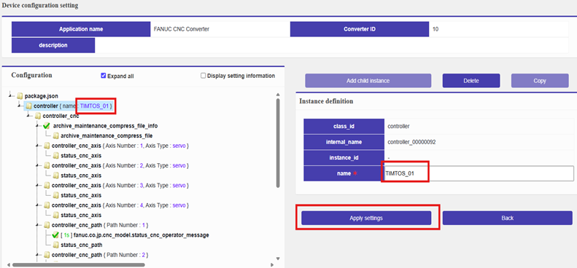
Task: Click green checkmark icon of archive_maintenance_compress_file_info
Action: click(47, 126)
